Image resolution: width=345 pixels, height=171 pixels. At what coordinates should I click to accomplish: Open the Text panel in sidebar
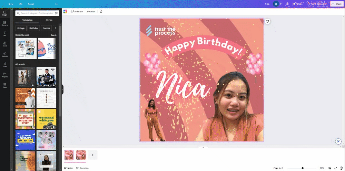coord(4,34)
